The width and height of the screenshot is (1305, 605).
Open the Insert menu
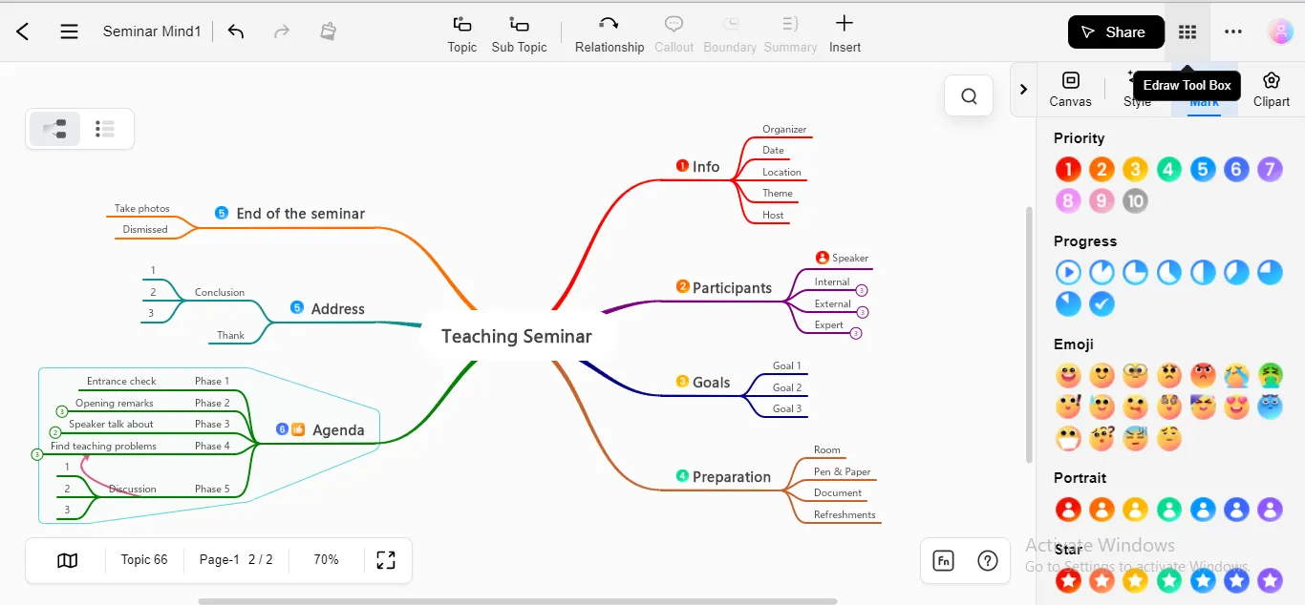(x=845, y=34)
